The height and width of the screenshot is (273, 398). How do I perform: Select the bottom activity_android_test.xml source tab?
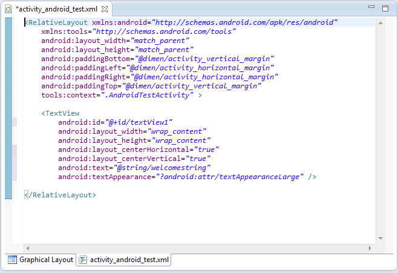click(x=125, y=260)
